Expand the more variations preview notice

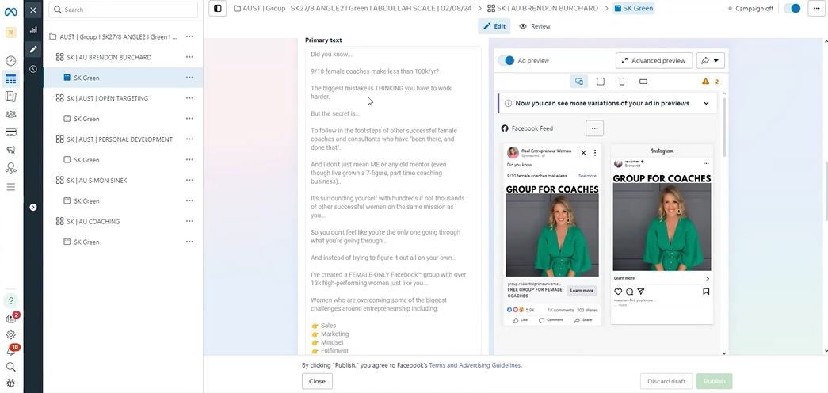pyautogui.click(x=706, y=103)
